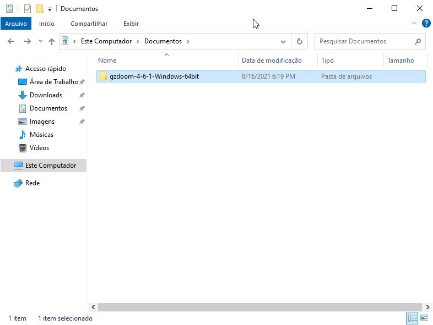433x325 pixels.
Task: Click the Acesso rápido star icon
Action: tap(19, 69)
